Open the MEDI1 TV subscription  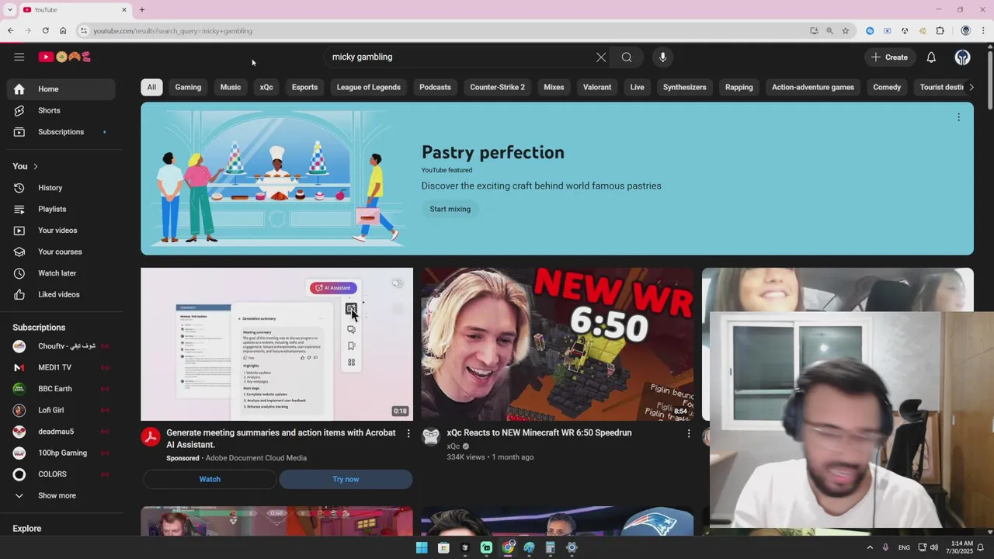coord(61,367)
